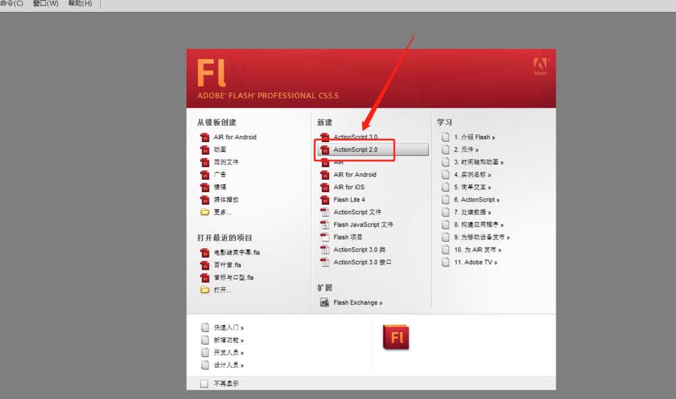Image resolution: width=676 pixels, height=399 pixels.
Task: Click the Fl icon next to 广告 template
Action: [x=205, y=174]
